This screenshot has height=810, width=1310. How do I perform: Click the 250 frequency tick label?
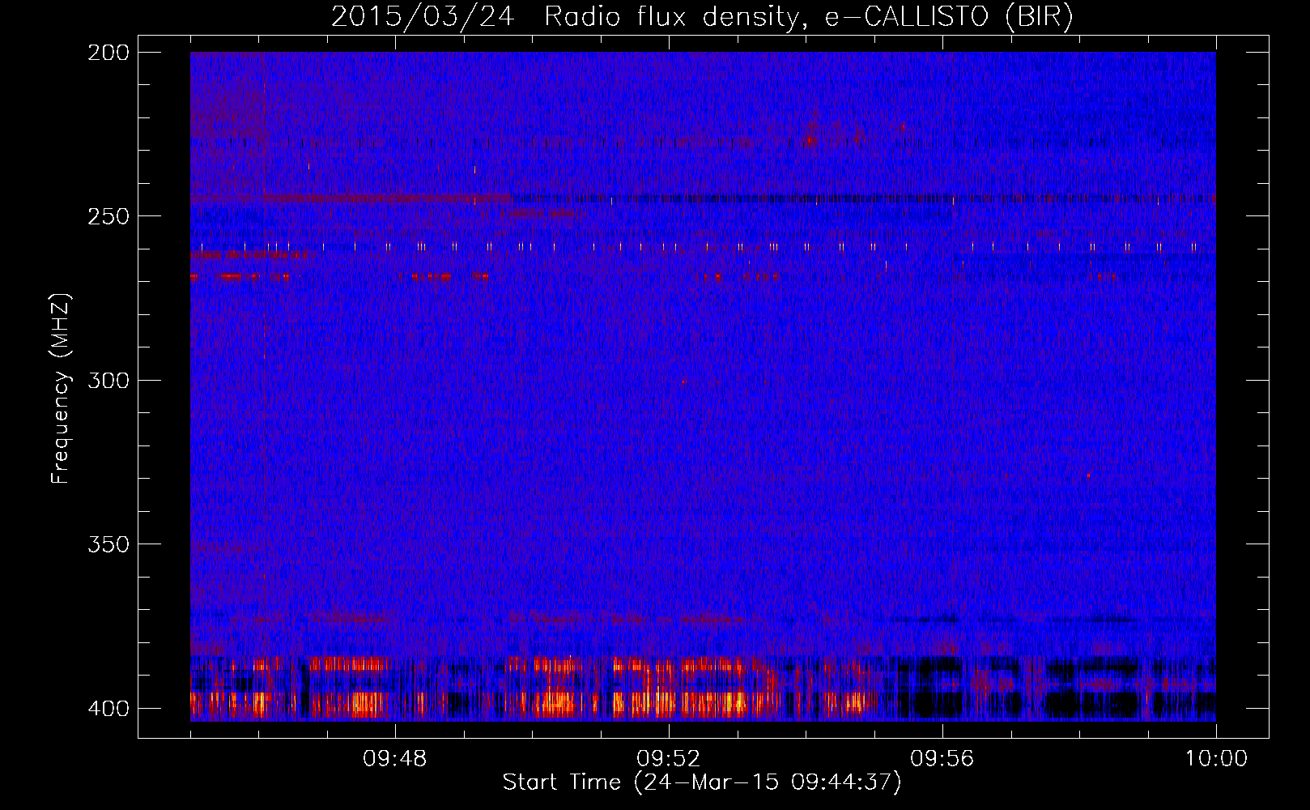tap(108, 216)
